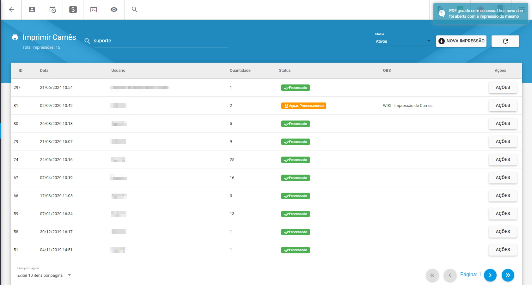Click NOVA IMPRESSÃO button
The image size is (532, 285).
pyautogui.click(x=461, y=41)
